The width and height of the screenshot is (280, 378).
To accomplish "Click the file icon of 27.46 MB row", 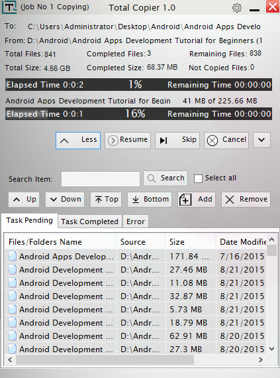I will [13, 269].
